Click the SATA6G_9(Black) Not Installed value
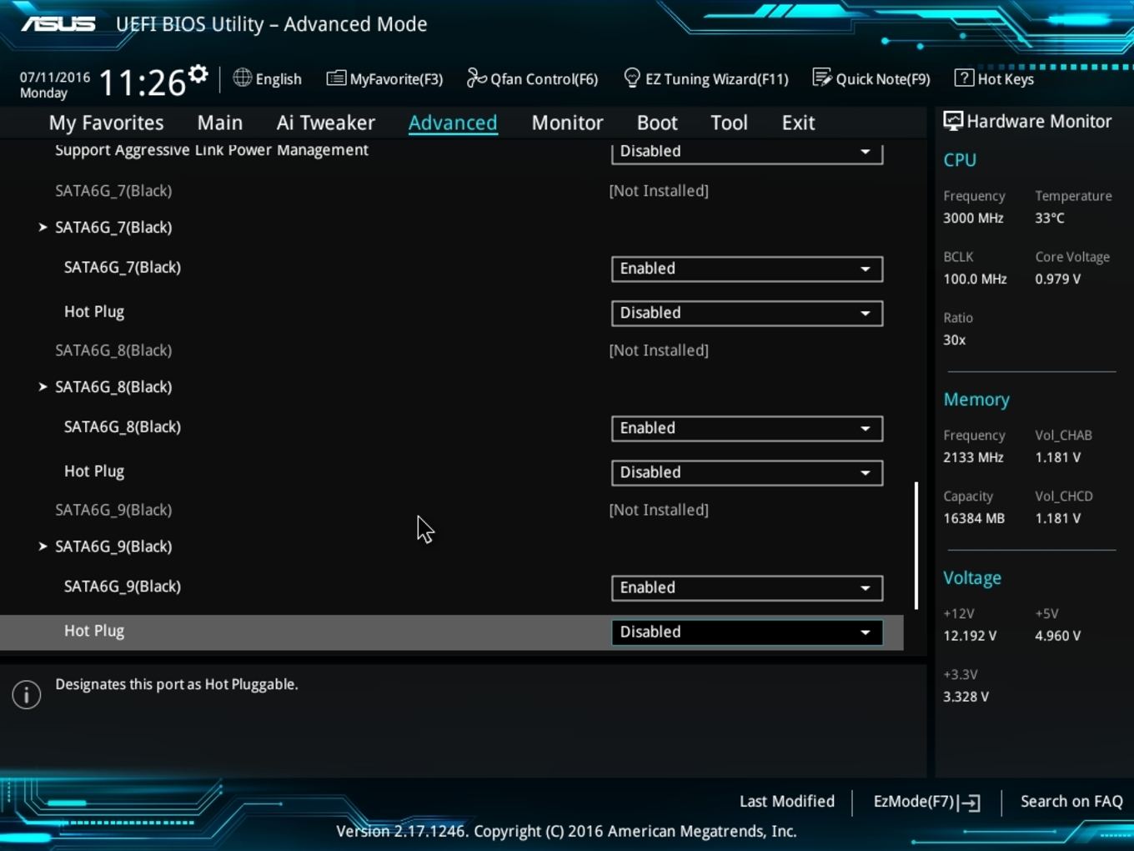Viewport: 1134px width, 851px height. coord(659,510)
